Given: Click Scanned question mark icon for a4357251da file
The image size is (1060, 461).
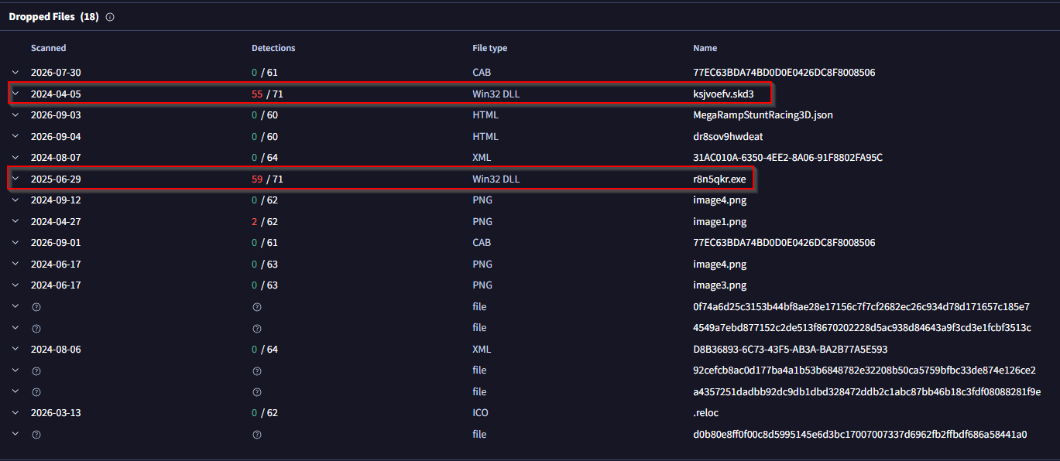Looking at the screenshot, I should click(x=35, y=392).
